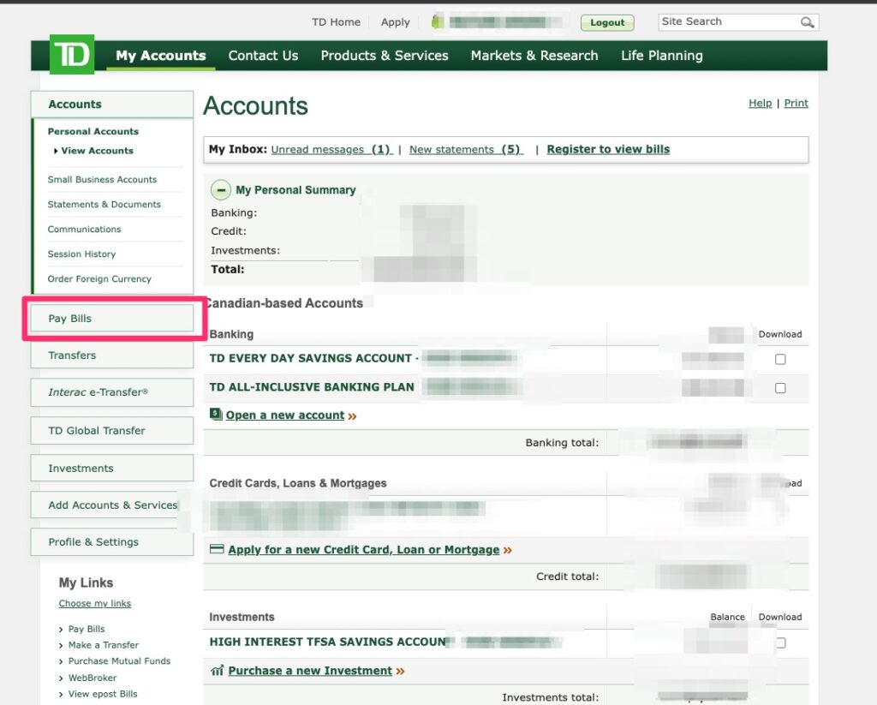Collapse My Personal Summary minus icon
Viewport: 877px width, 705px height.
pyautogui.click(x=221, y=189)
